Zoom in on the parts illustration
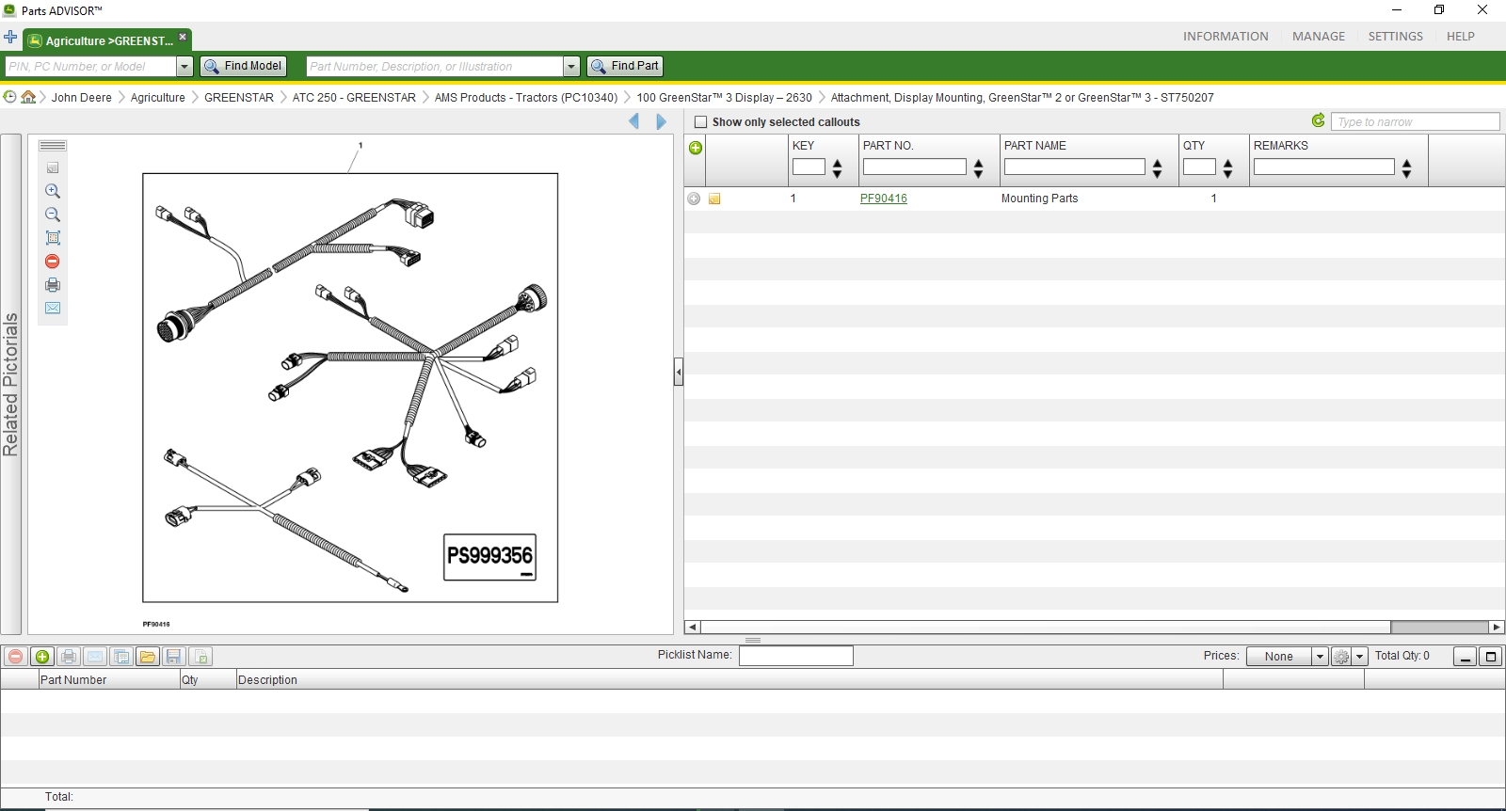 click(x=53, y=191)
